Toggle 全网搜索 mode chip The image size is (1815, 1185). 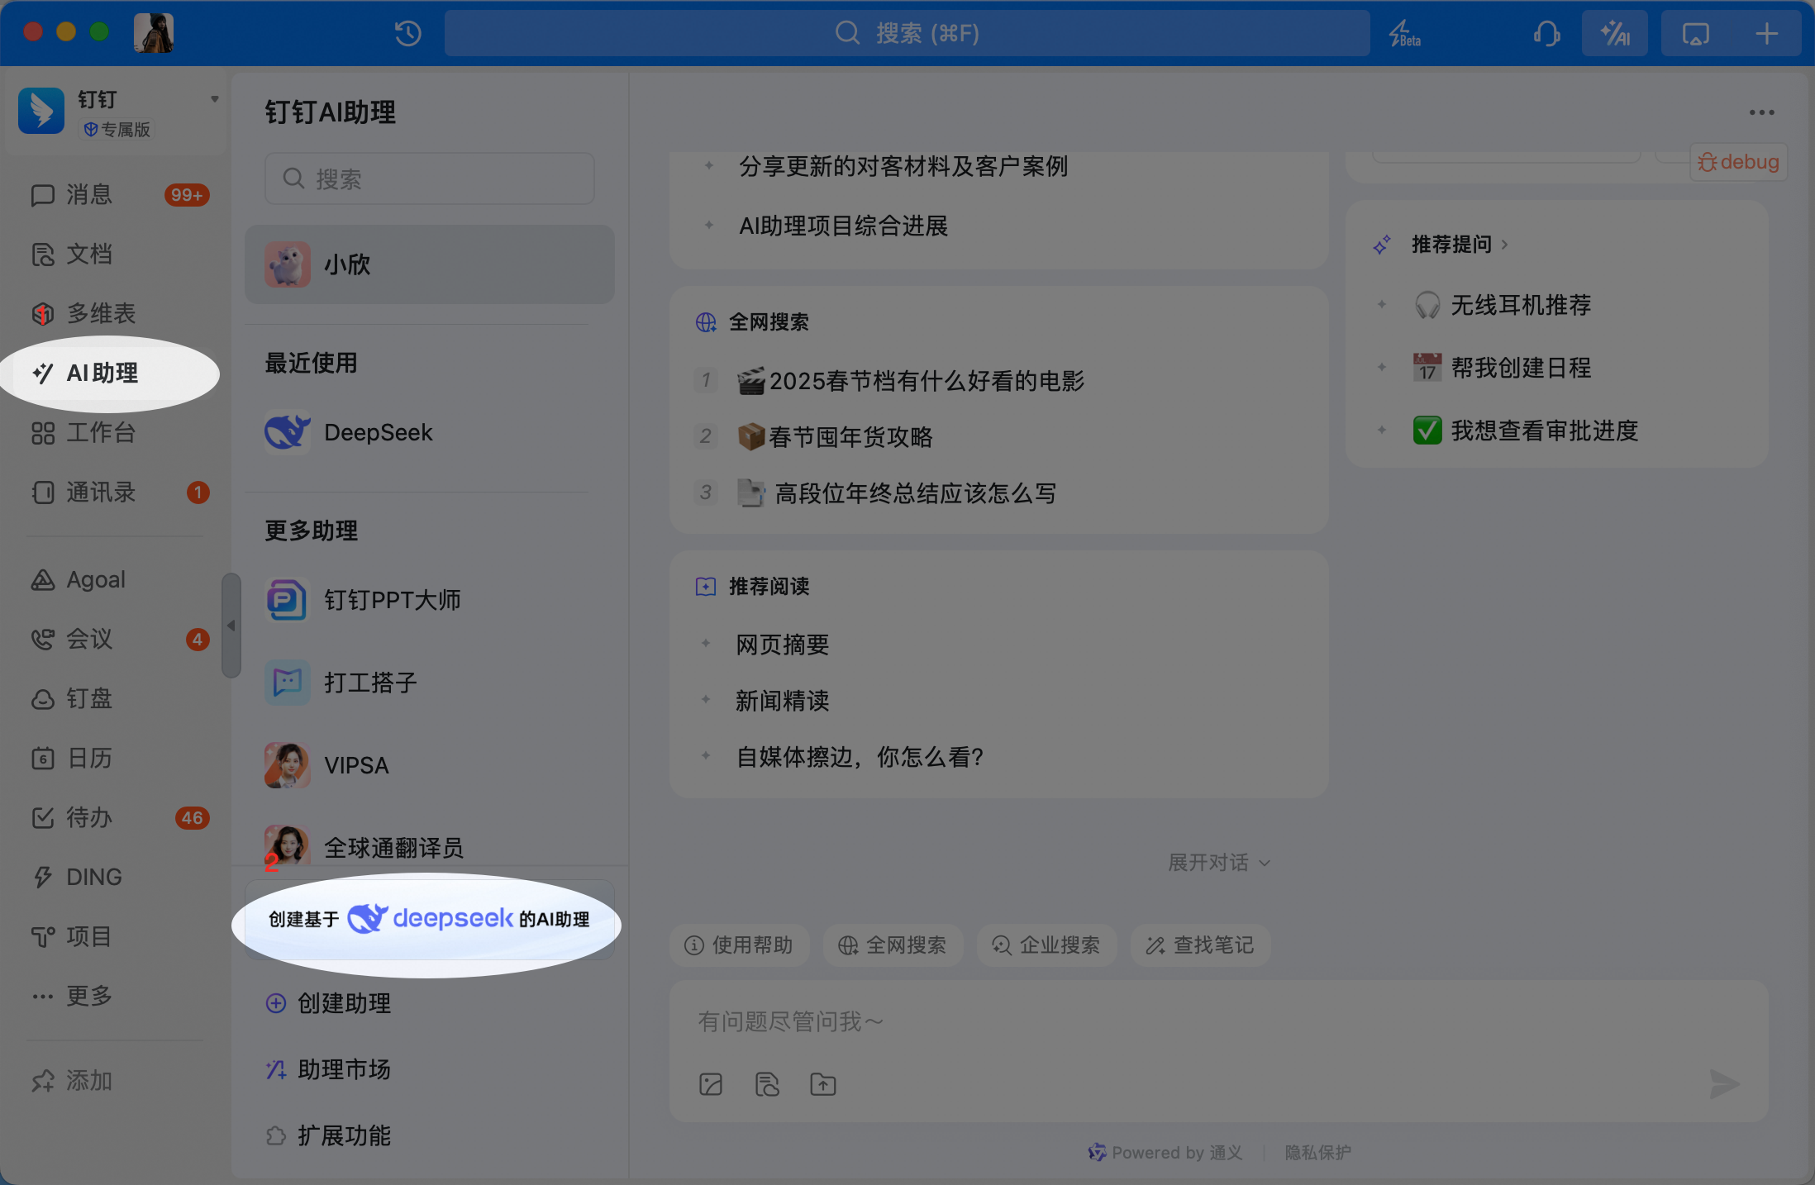click(x=893, y=945)
